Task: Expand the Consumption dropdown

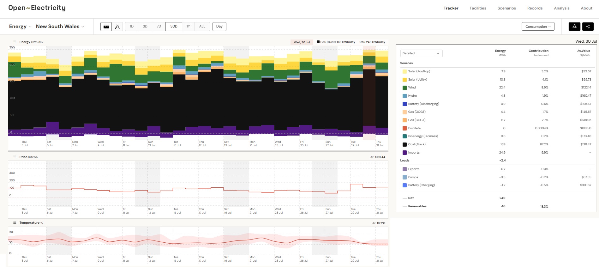Action: point(538,27)
